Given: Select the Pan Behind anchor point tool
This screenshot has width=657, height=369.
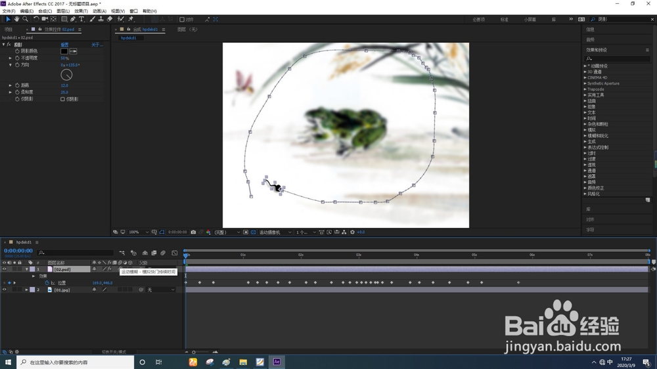Looking at the screenshot, I should click(54, 19).
